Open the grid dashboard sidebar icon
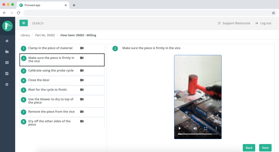The height and width of the screenshot is (152, 279). tap(7, 62)
